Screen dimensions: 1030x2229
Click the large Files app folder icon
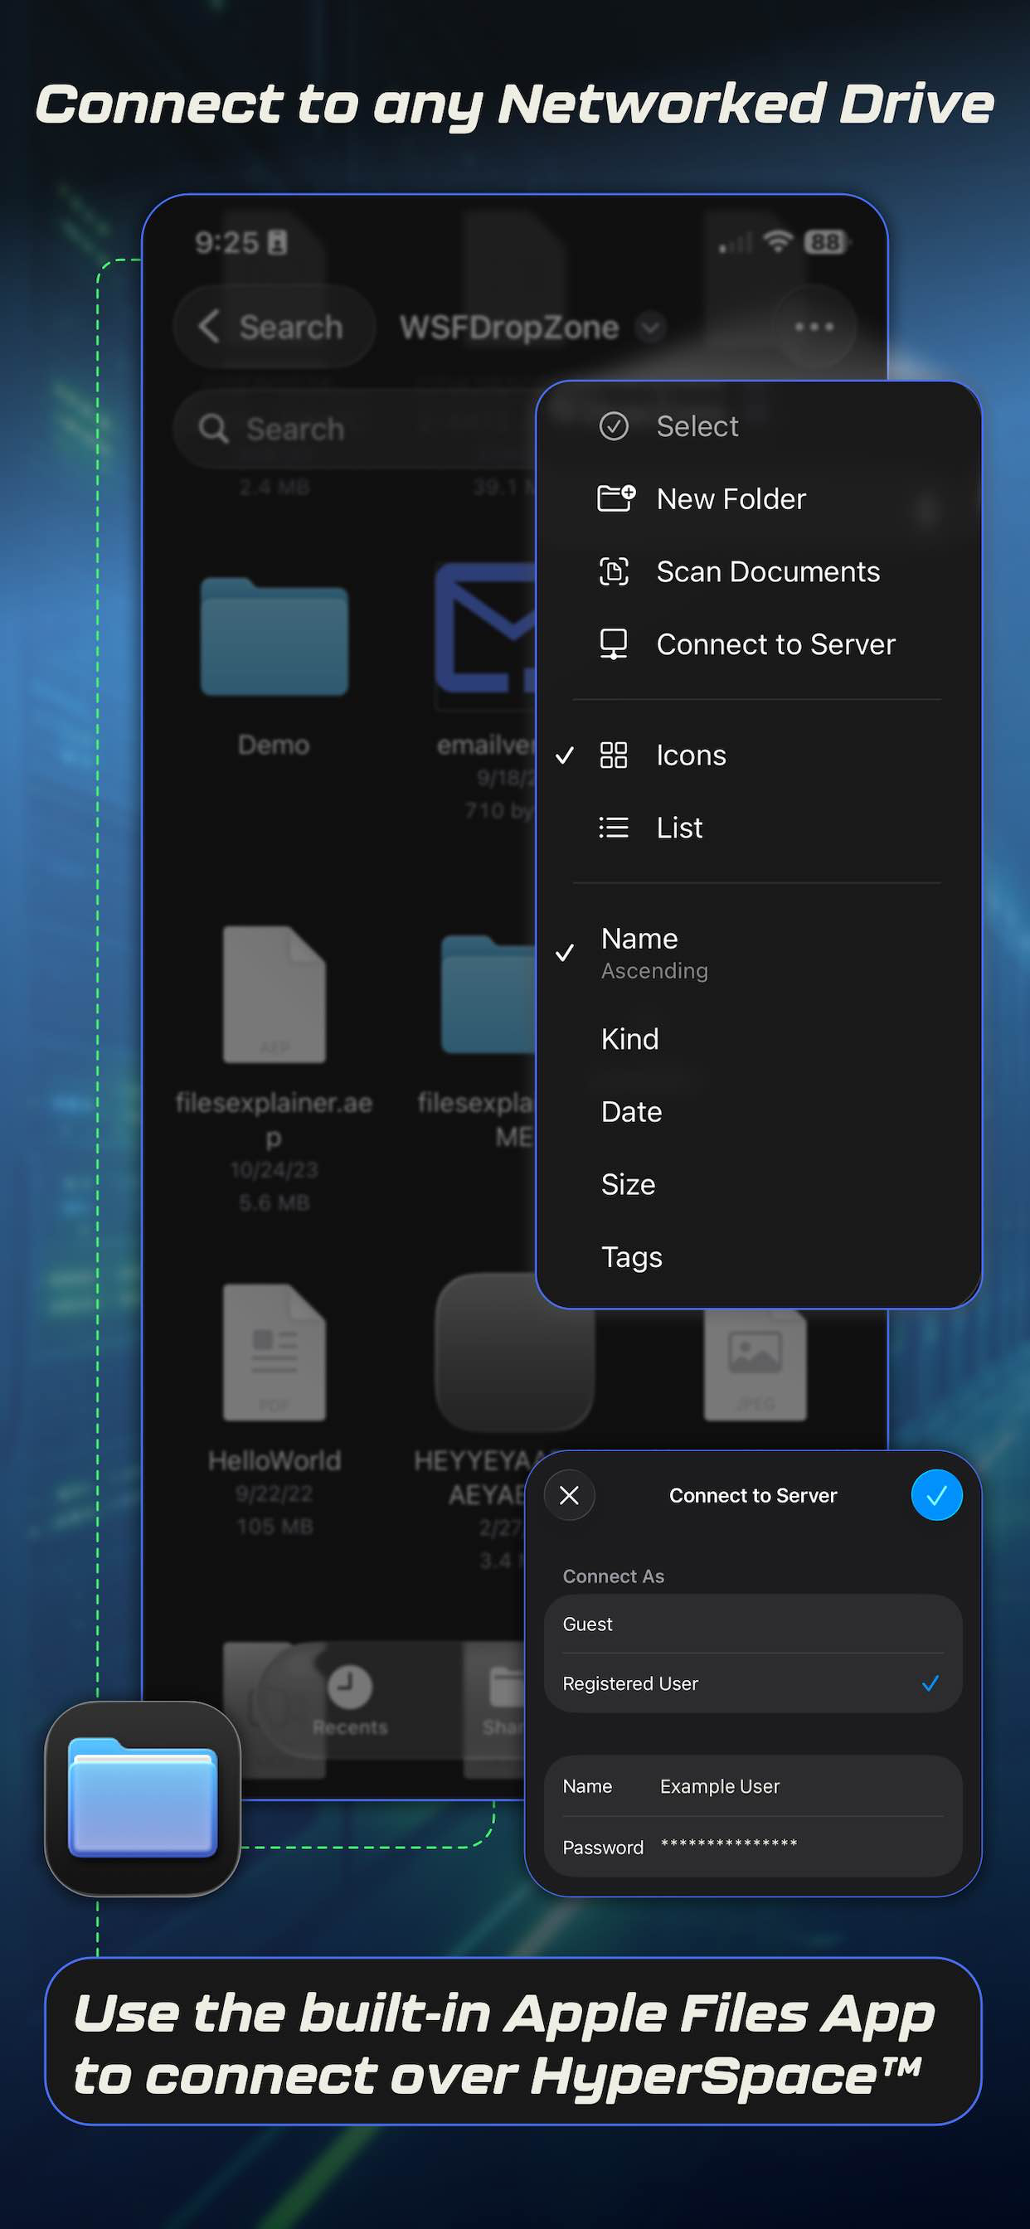[x=143, y=1799]
